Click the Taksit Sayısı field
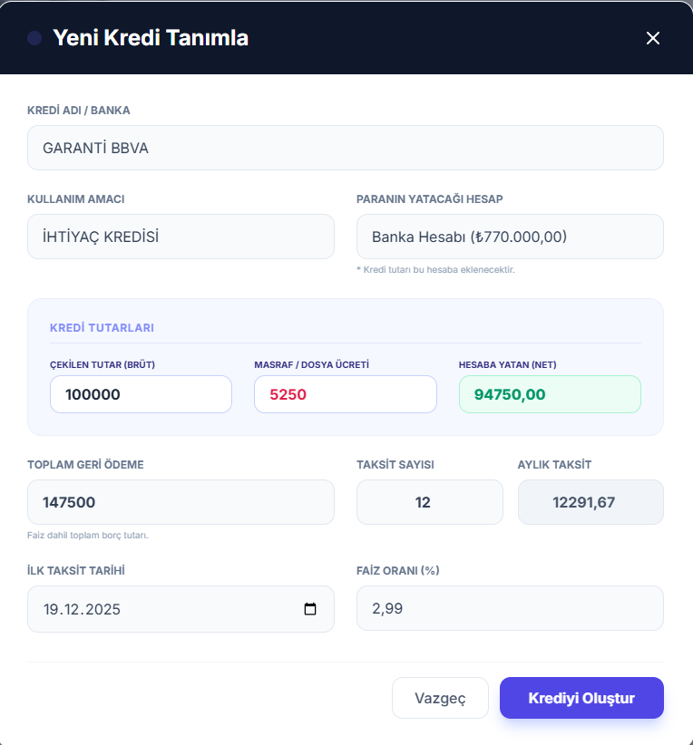Viewport: 693px width, 745px height. pos(429,502)
